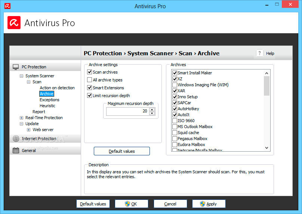
Task: Uncheck Limit recursion depth
Action: 90,96
